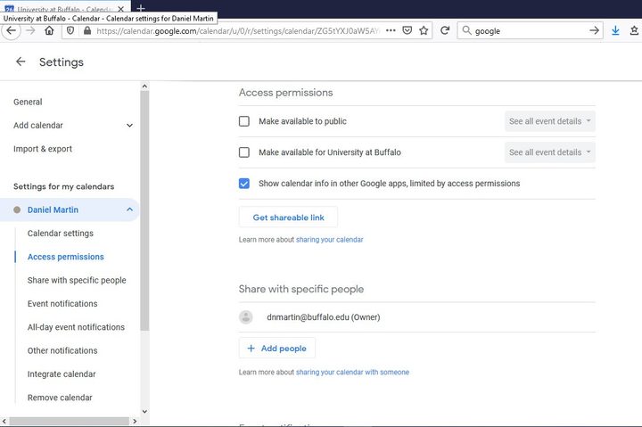Save page to Pocket icon

(407, 30)
